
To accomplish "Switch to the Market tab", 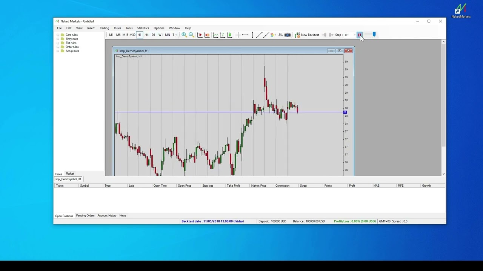I will tap(70, 174).
